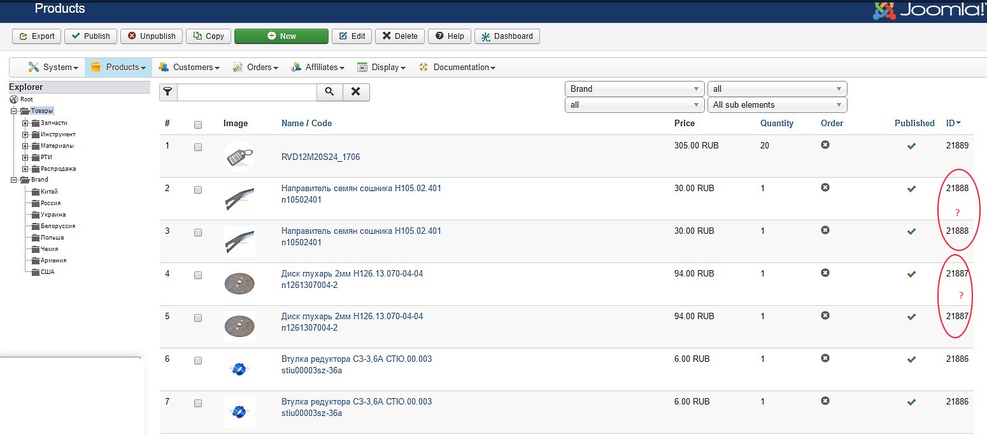Collapse the Brand tree node

click(x=13, y=180)
